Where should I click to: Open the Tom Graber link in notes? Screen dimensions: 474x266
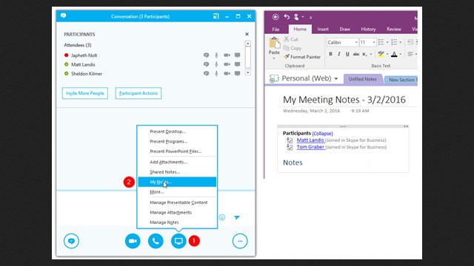pyautogui.click(x=311, y=147)
